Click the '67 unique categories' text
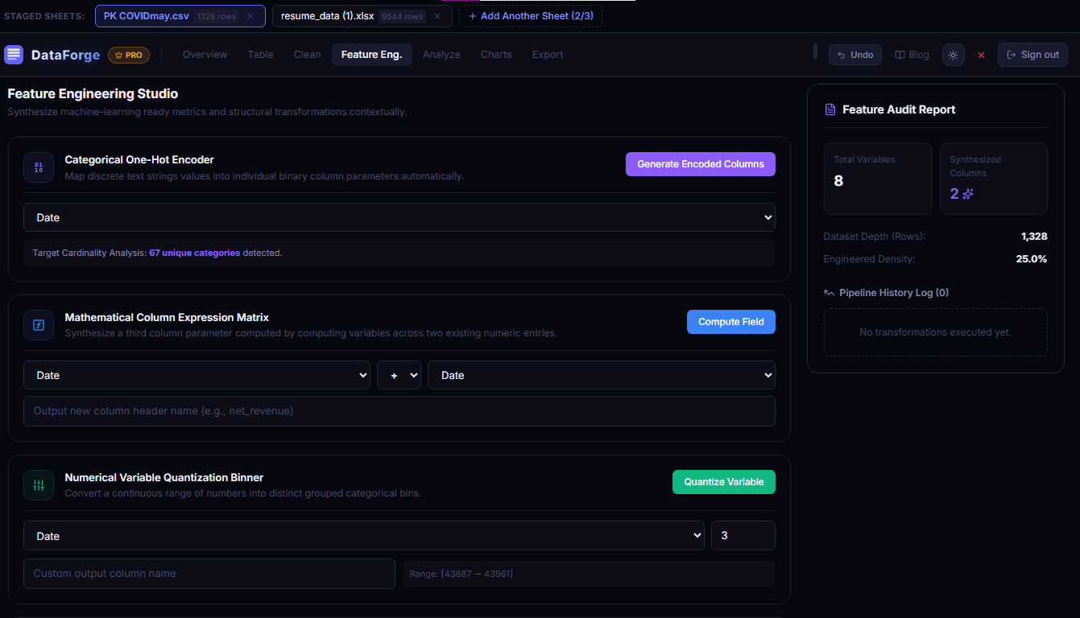This screenshot has height=618, width=1080. pyautogui.click(x=195, y=253)
